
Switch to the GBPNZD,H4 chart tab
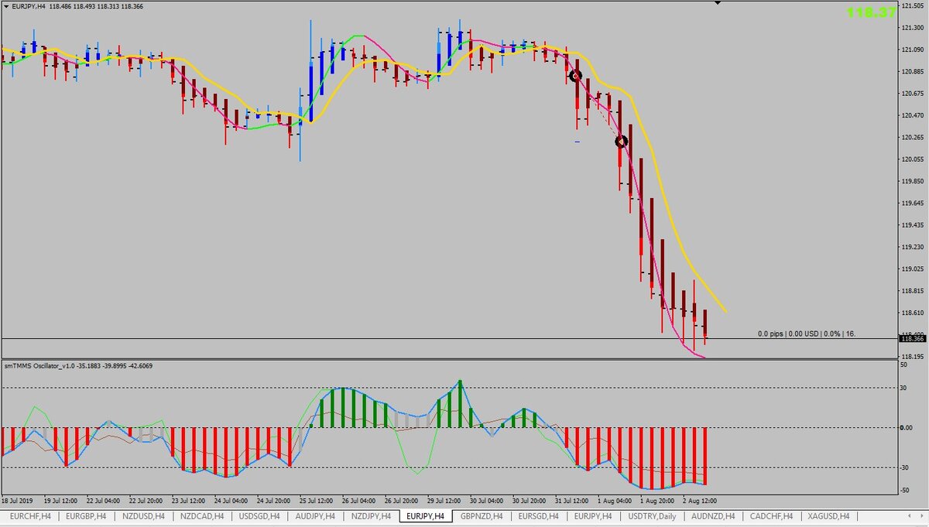(483, 516)
